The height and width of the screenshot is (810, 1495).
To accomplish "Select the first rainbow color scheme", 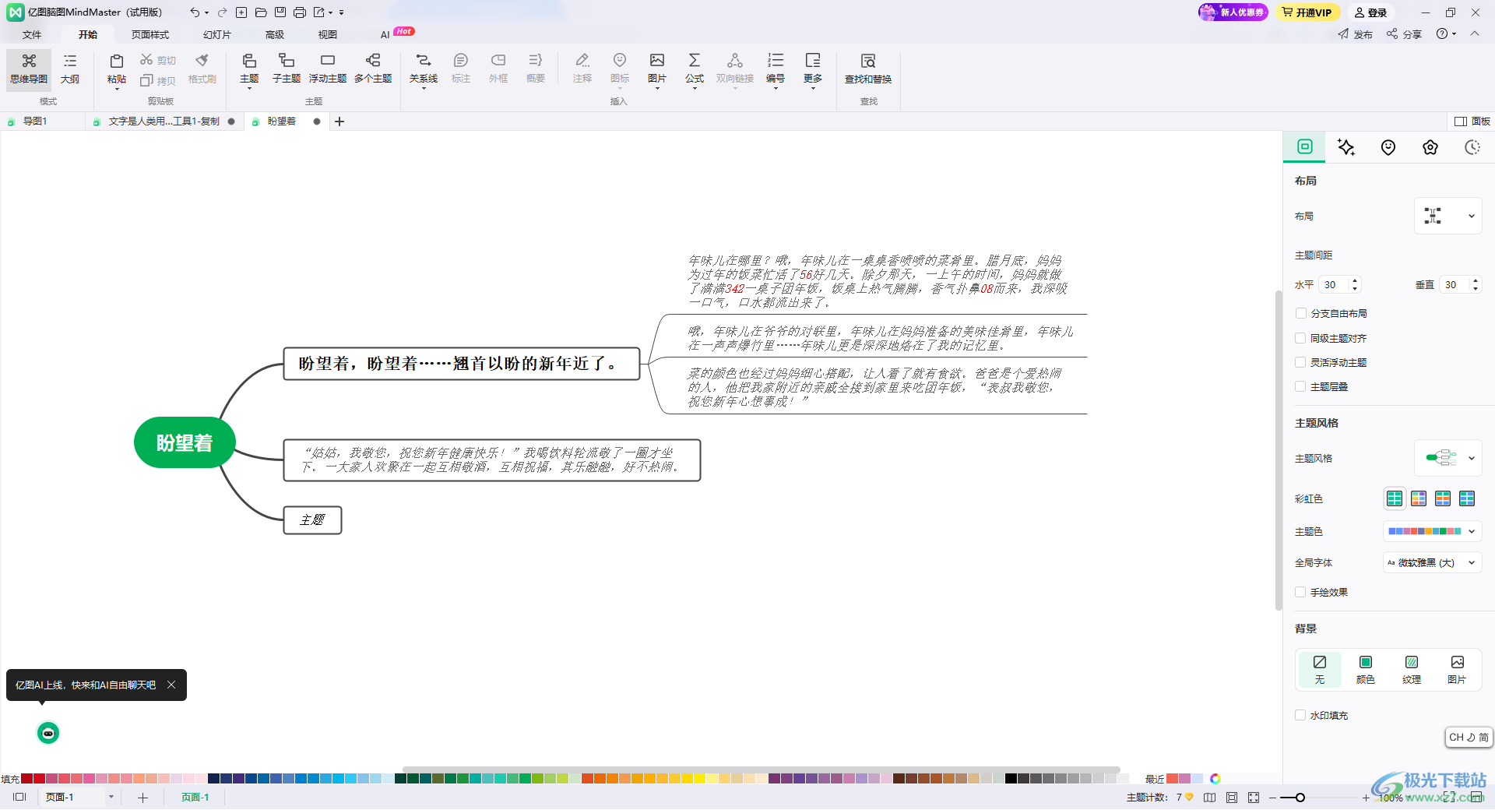I will tap(1395, 498).
